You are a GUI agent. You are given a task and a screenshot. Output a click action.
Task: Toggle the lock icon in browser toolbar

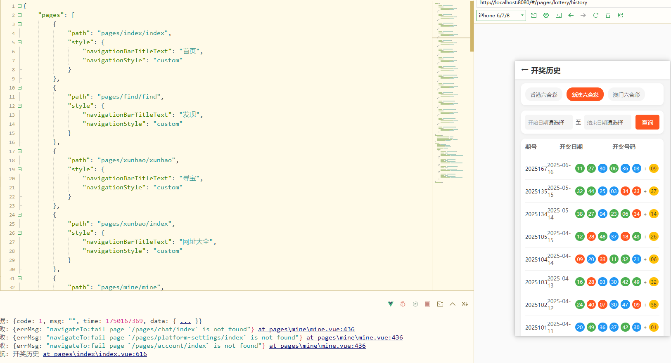click(x=608, y=15)
